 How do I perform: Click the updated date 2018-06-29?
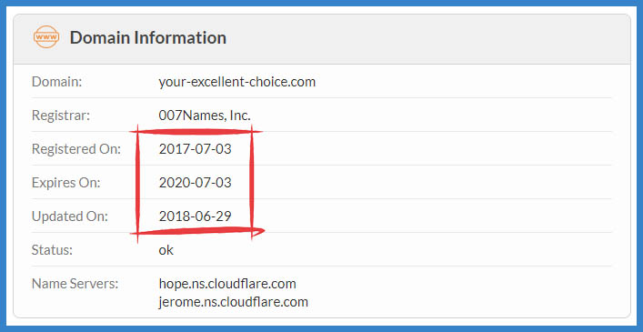(x=196, y=216)
